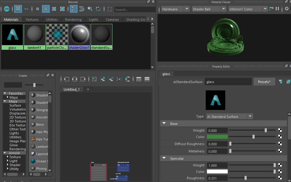This screenshot has width=291, height=182.
Task: Toggle the Metalness map checker button
Action: click(280, 151)
